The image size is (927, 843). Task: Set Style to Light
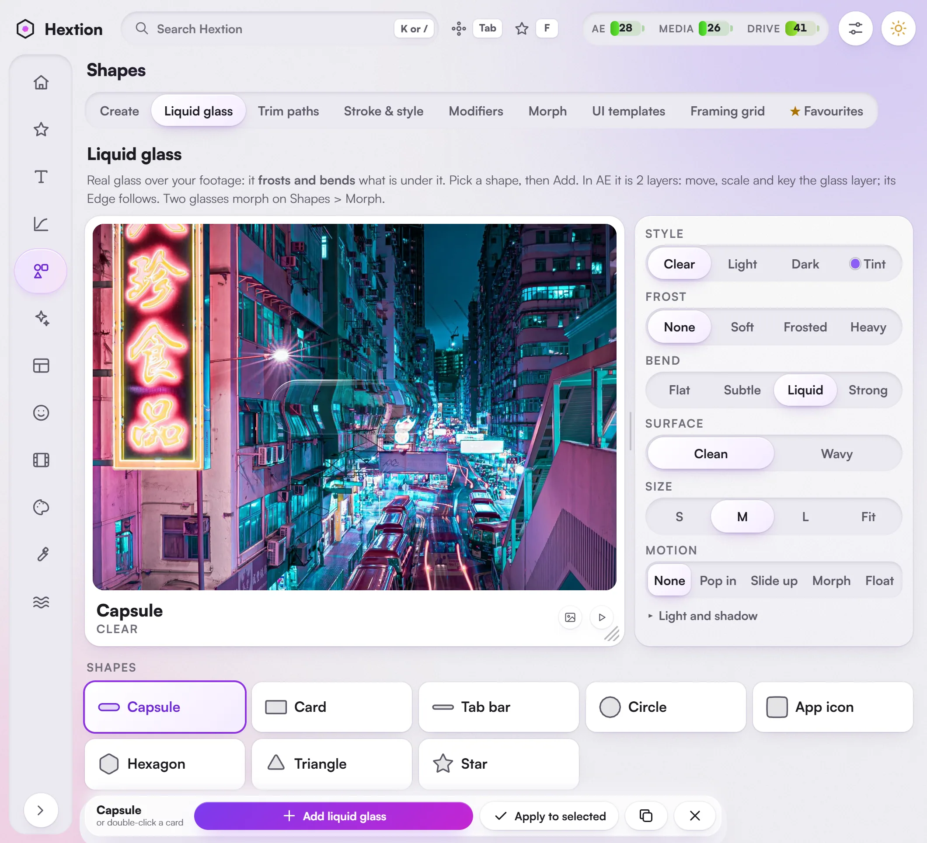click(742, 264)
